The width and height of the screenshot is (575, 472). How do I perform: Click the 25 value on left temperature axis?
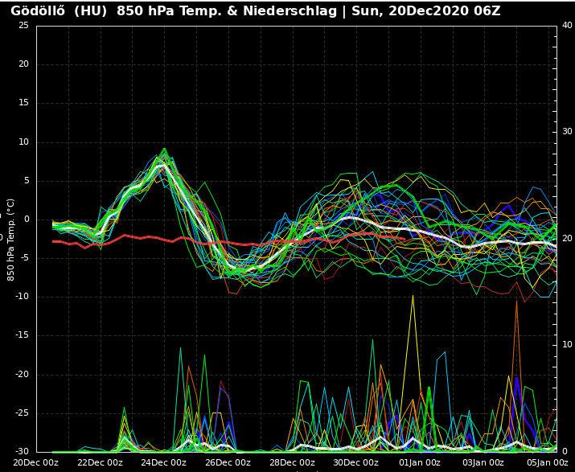(23, 26)
